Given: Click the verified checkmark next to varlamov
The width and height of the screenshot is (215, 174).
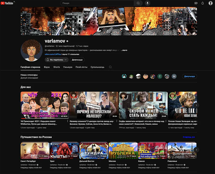Looking at the screenshot, I should pyautogui.click(x=67, y=41).
